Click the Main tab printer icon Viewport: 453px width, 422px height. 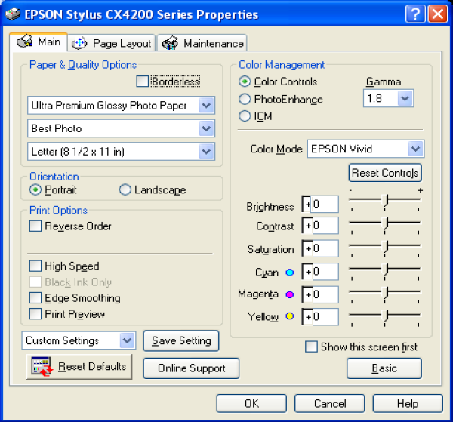[x=24, y=42]
